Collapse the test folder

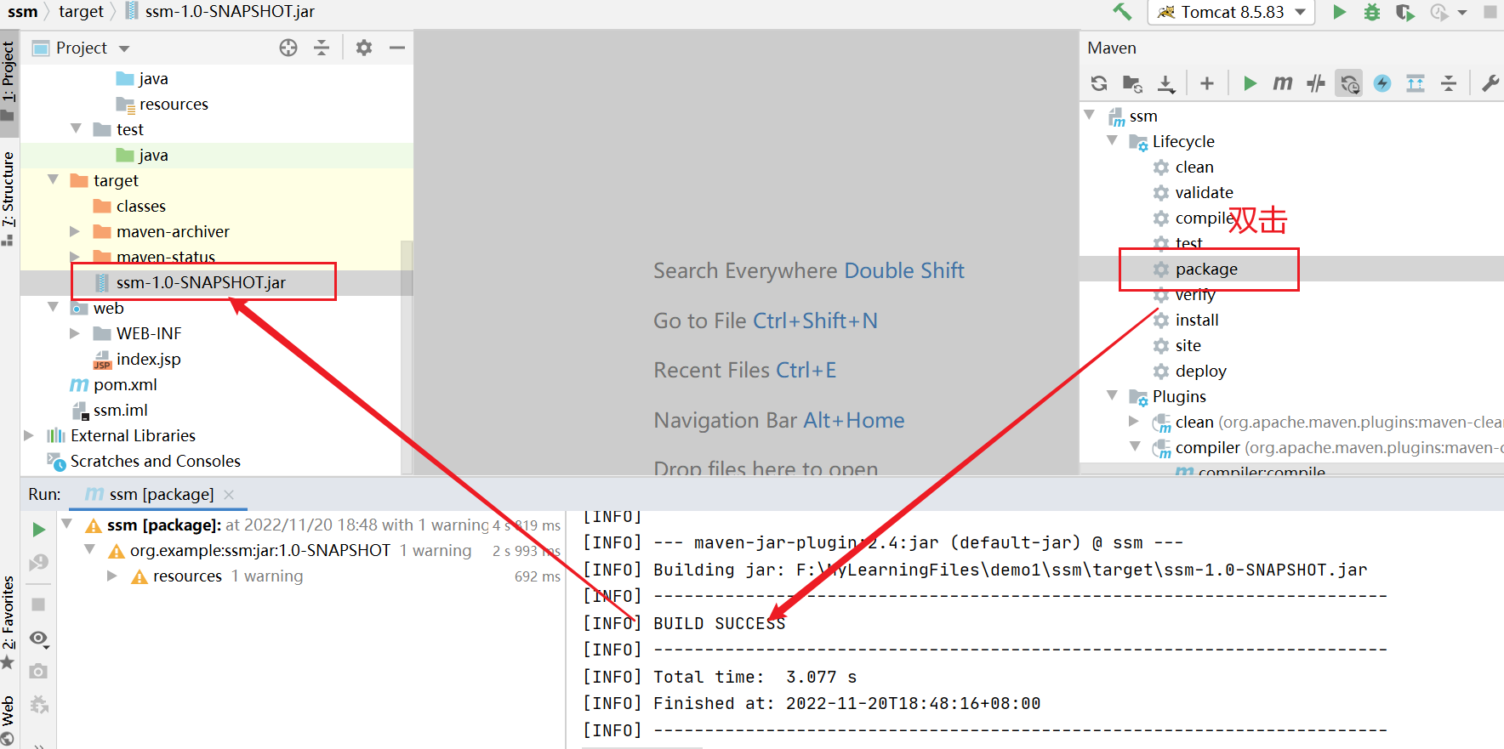(x=76, y=128)
